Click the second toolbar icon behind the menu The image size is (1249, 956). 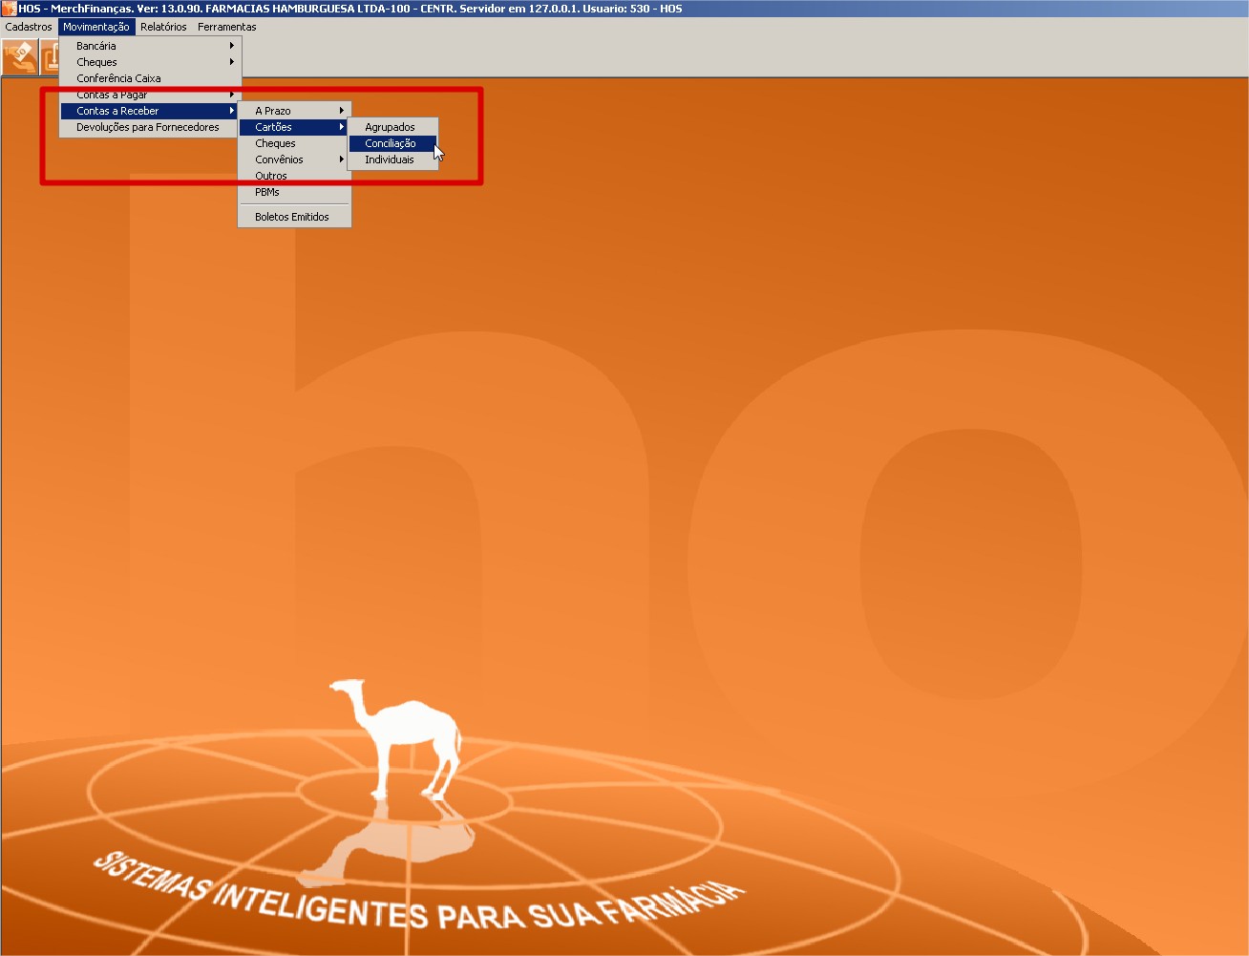(49, 56)
